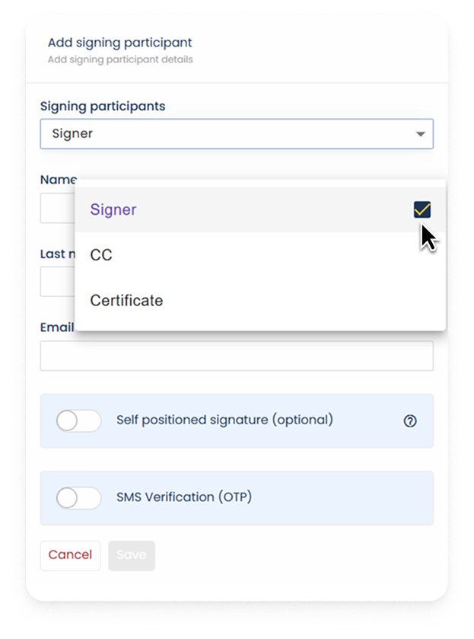
Task: Click the Self positioned signature label
Action: 224,420
